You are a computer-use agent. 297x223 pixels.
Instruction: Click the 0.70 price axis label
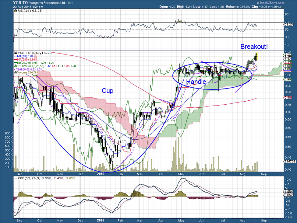pyautogui.click(x=288, y=112)
